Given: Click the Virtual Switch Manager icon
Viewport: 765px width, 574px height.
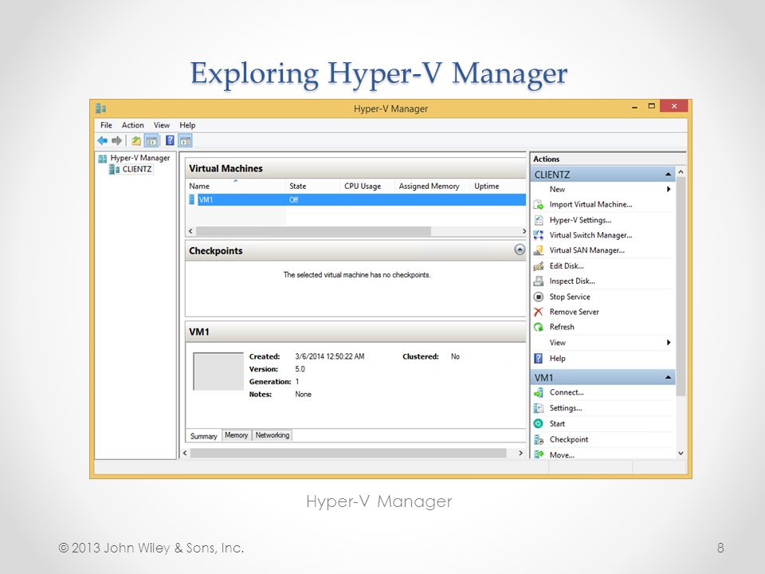Looking at the screenshot, I should click(x=539, y=235).
